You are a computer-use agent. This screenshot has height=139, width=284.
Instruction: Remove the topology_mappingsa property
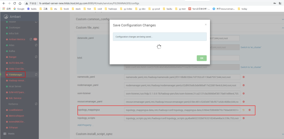tap(249, 110)
